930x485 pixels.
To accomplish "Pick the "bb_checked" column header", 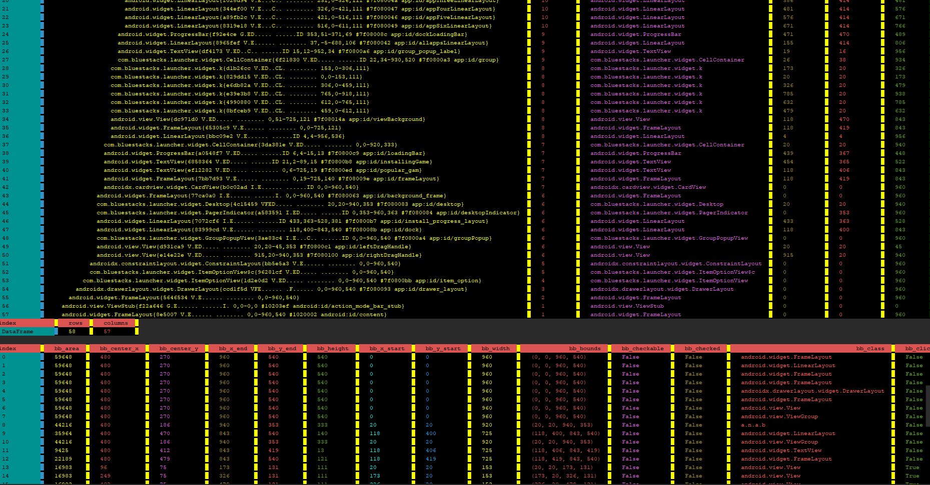I will pyautogui.click(x=702, y=348).
